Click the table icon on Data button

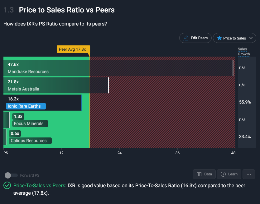point(199,174)
